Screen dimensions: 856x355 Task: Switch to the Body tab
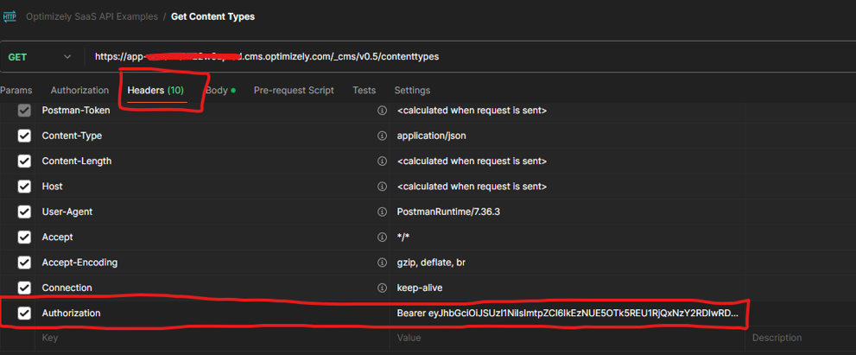pos(217,91)
